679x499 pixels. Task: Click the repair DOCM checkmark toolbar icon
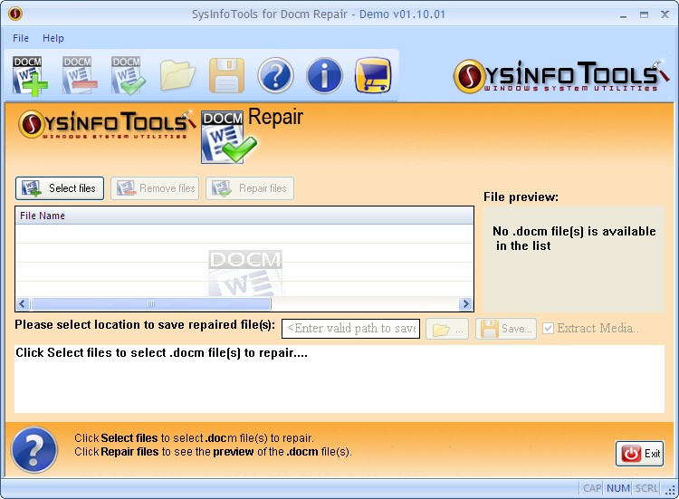(x=128, y=74)
